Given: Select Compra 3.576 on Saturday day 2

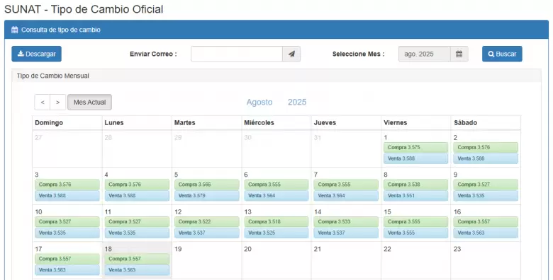Looking at the screenshot, I should point(485,147).
